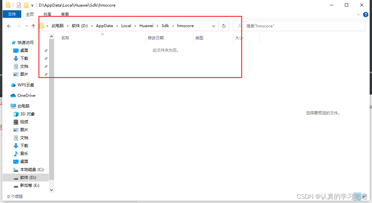Select Huawei in the address breadcrumb
The height and width of the screenshot is (203, 372).
[146, 25]
